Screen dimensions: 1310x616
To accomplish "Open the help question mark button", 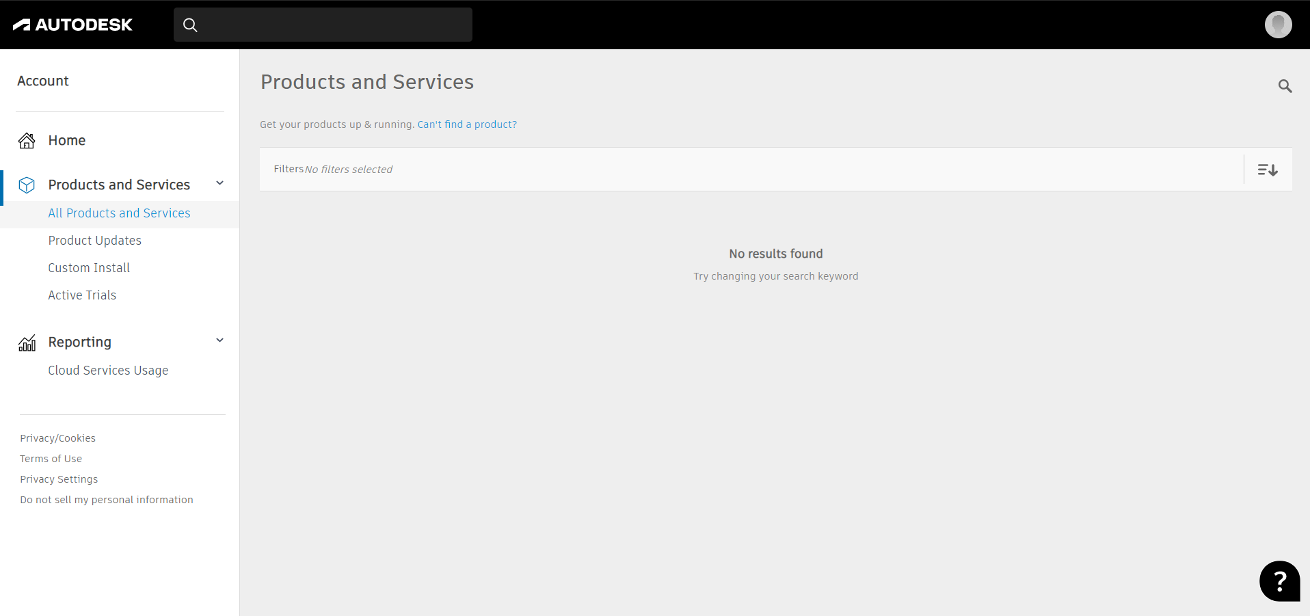I will (1279, 581).
